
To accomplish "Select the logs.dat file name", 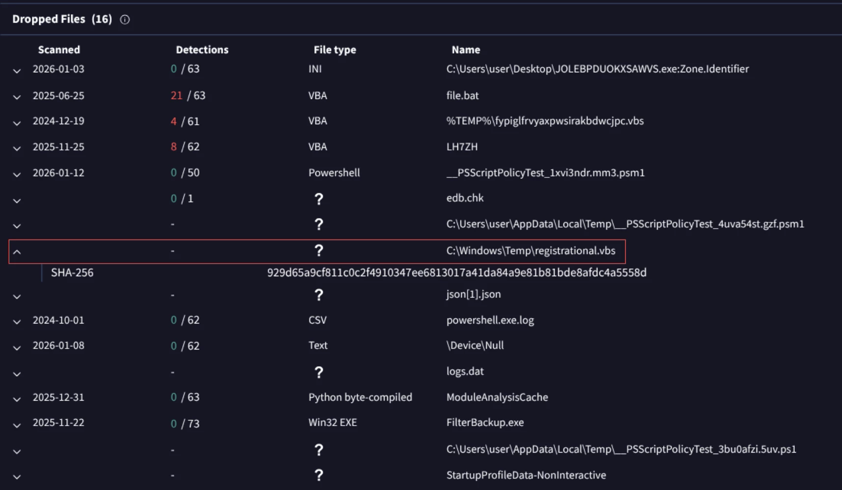I will tap(465, 372).
